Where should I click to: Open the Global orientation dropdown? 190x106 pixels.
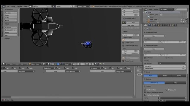68,64
